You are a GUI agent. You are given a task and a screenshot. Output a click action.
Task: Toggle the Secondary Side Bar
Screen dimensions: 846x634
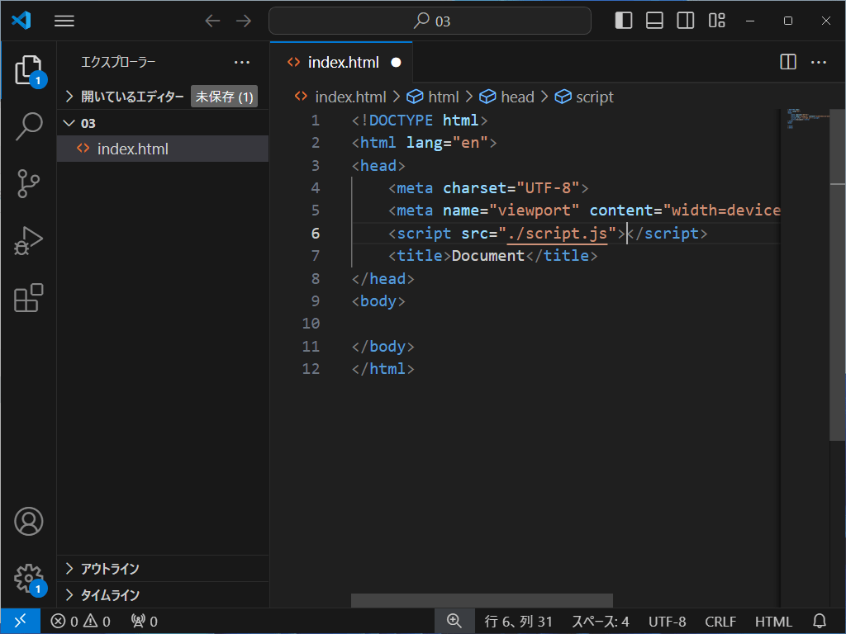point(685,20)
